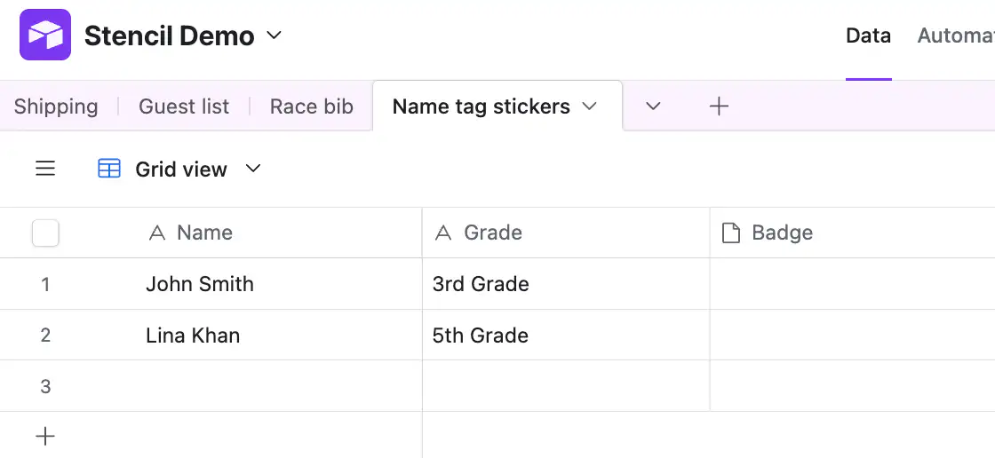The height and width of the screenshot is (458, 995).
Task: Expand the Grid view dropdown arrow
Action: click(253, 169)
